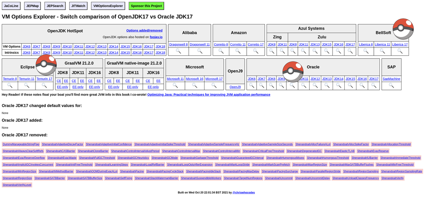Open the Options added/removed link

pos(144,31)
